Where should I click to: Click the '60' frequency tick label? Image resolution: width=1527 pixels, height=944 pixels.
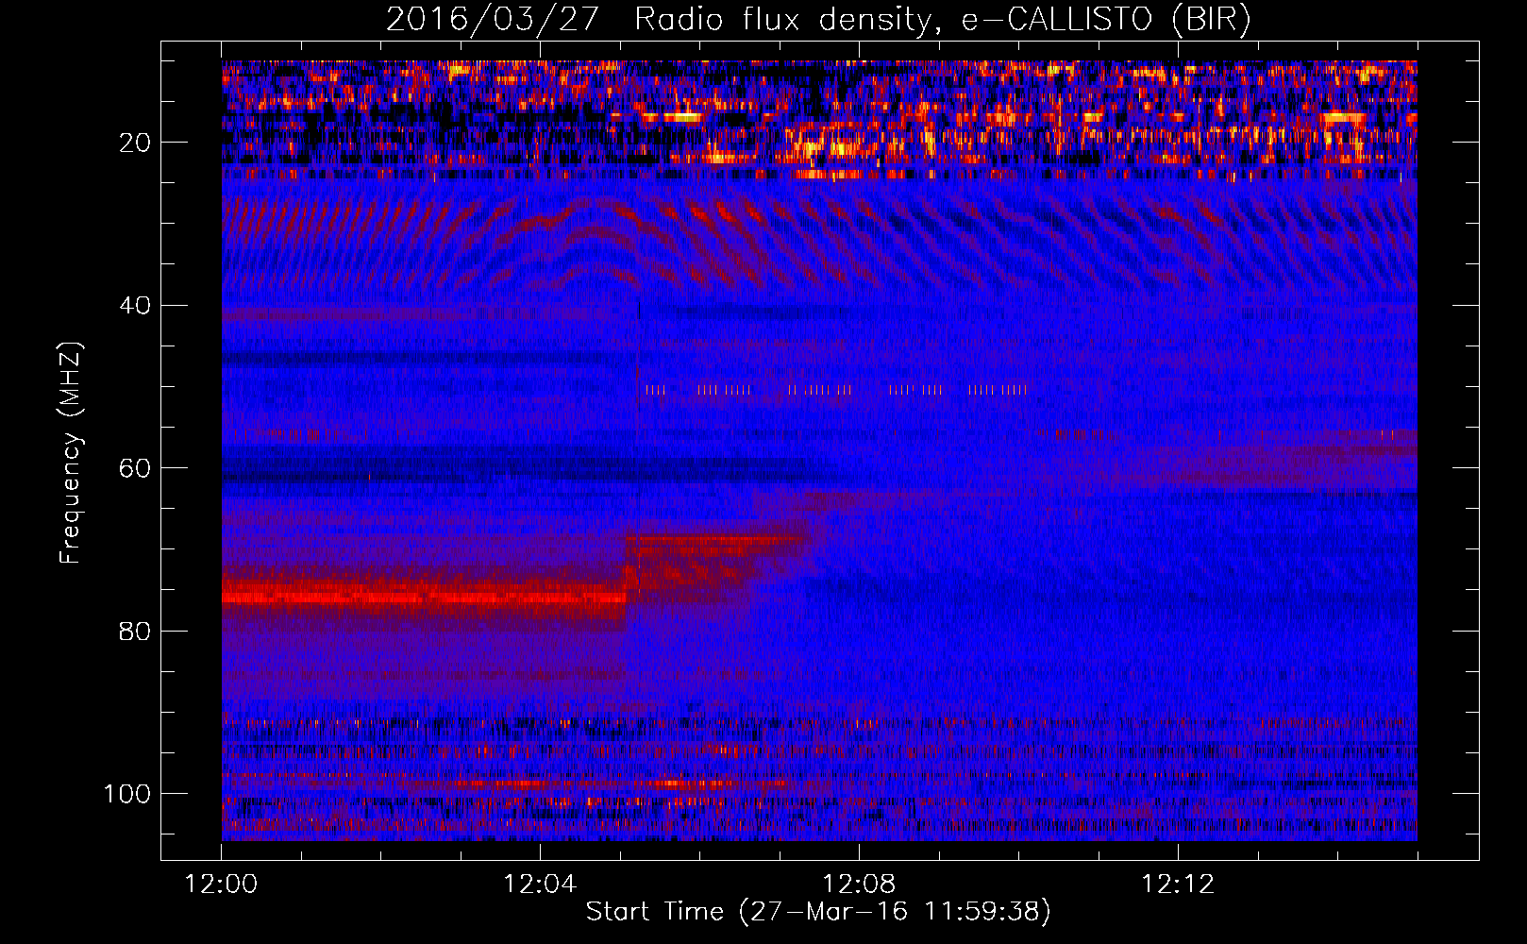coord(135,468)
